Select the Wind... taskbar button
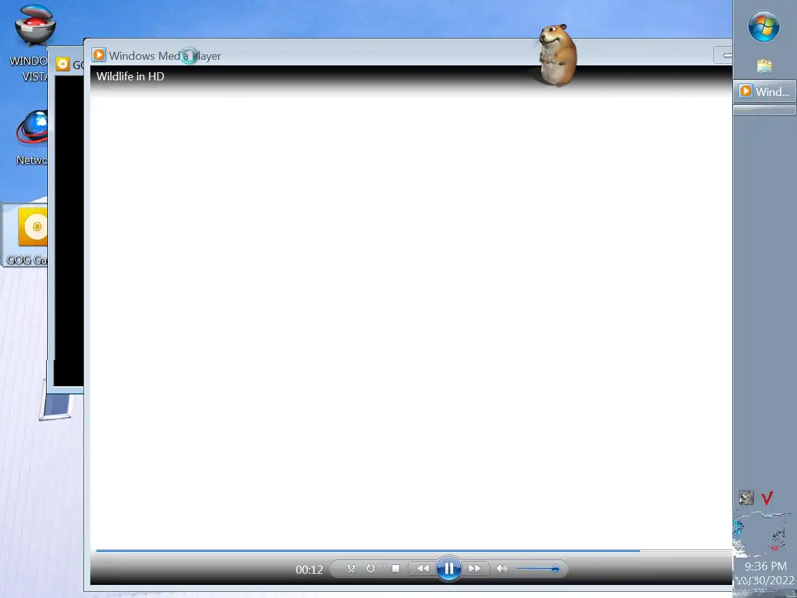 click(765, 92)
